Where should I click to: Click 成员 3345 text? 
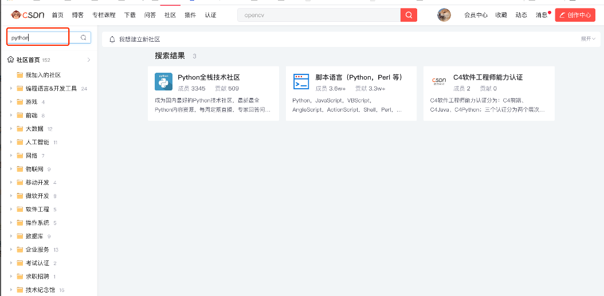tap(191, 89)
